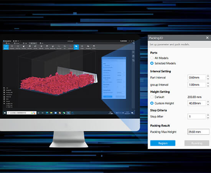Open the notification center icon on taskbar
The image size is (211, 173).
pyautogui.click(x=132, y=113)
